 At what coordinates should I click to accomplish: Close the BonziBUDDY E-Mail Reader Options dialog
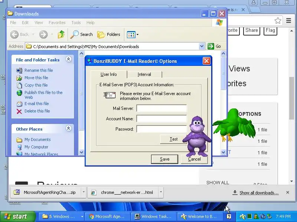[206, 61]
